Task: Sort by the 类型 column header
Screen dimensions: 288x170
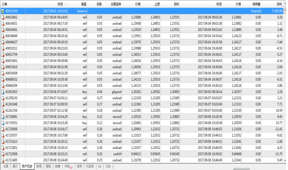Action: pos(84,4)
